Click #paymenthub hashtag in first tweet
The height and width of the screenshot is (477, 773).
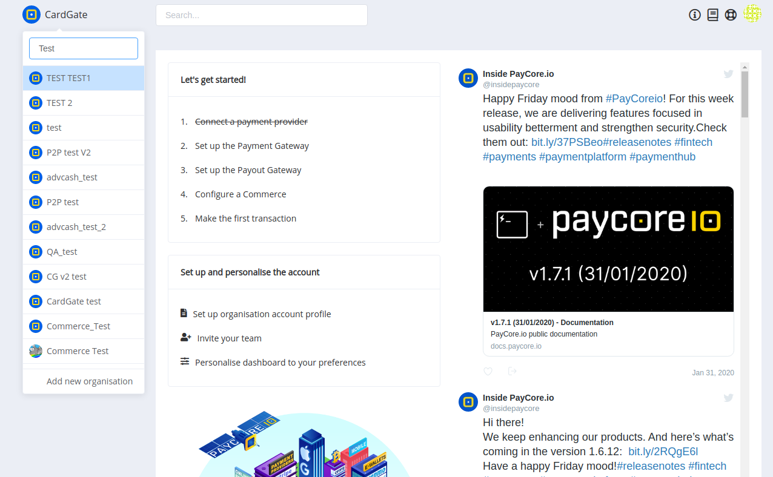[663, 157]
